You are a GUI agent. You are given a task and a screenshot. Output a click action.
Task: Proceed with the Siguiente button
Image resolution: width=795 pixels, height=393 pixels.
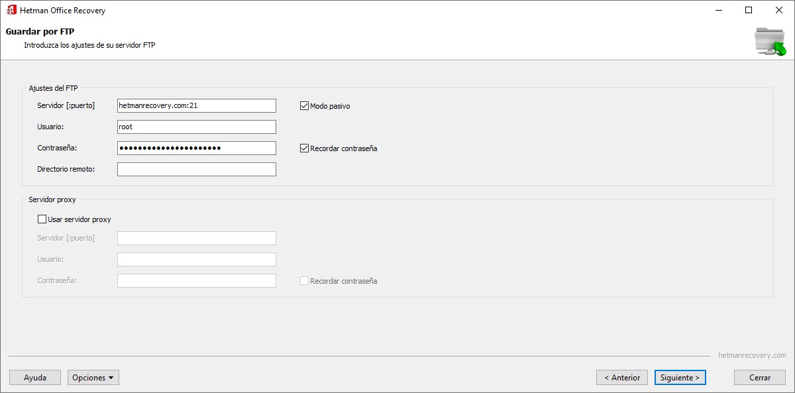tap(680, 378)
